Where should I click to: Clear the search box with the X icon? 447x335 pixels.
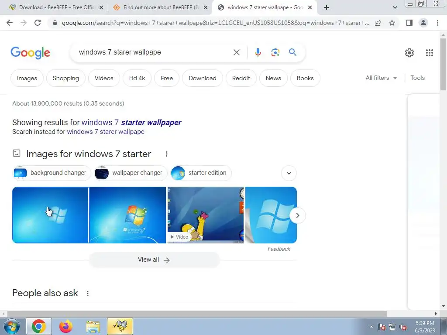[x=236, y=52]
